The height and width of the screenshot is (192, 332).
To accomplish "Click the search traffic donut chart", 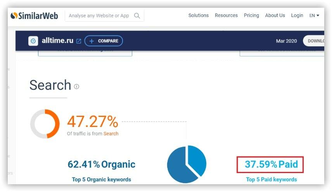I will click(x=45, y=124).
